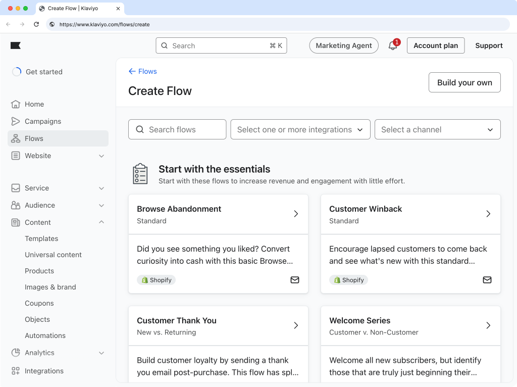Open the notifications bell with badge

point(393,45)
